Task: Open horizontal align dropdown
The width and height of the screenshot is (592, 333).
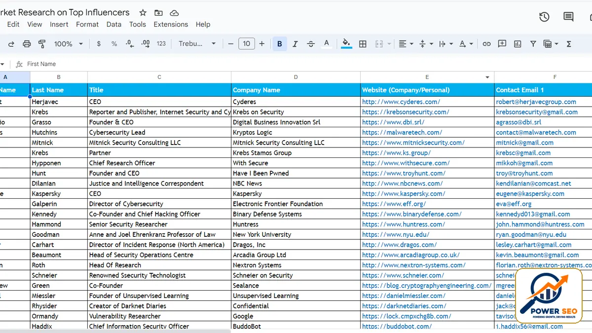Action: 406,44
